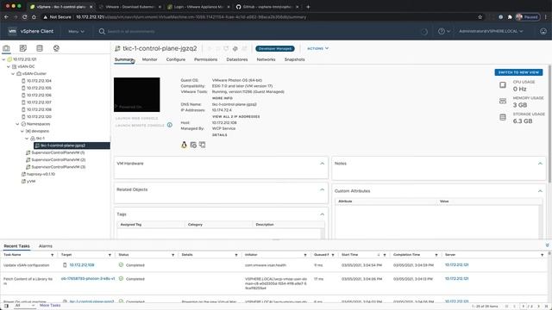Collapse the Recent Tasks panel with double chevron
The image size is (552, 310).
click(547, 245)
